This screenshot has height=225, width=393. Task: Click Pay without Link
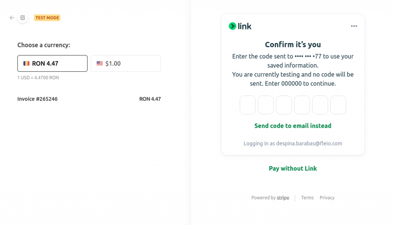point(293,168)
